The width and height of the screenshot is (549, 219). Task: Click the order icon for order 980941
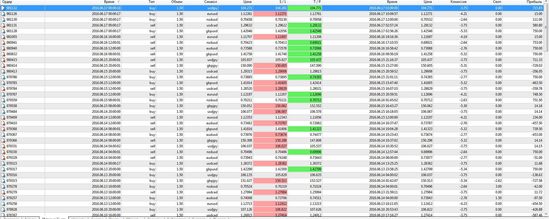(x=3, y=43)
